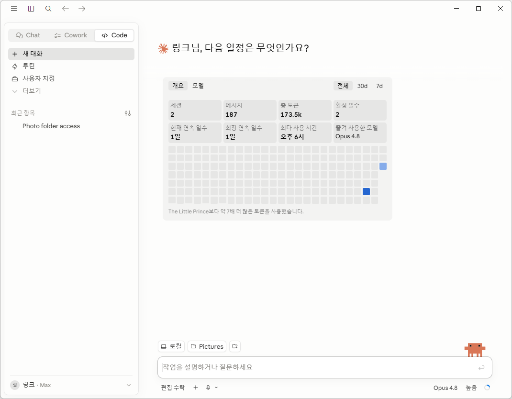Toggle the sidebar panel icon
Viewport: 512px width, 399px height.
click(31, 9)
